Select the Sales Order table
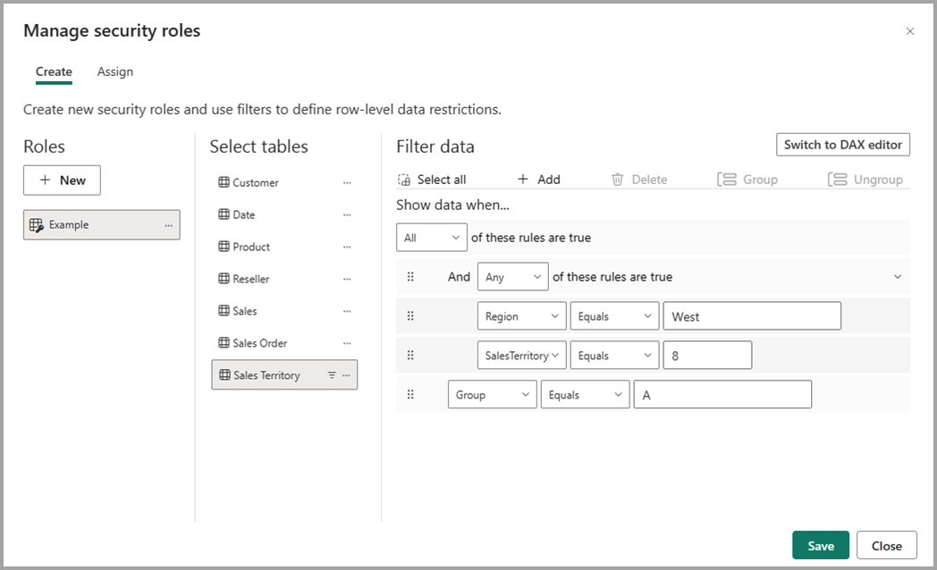Screen dimensions: 937x570 260,343
